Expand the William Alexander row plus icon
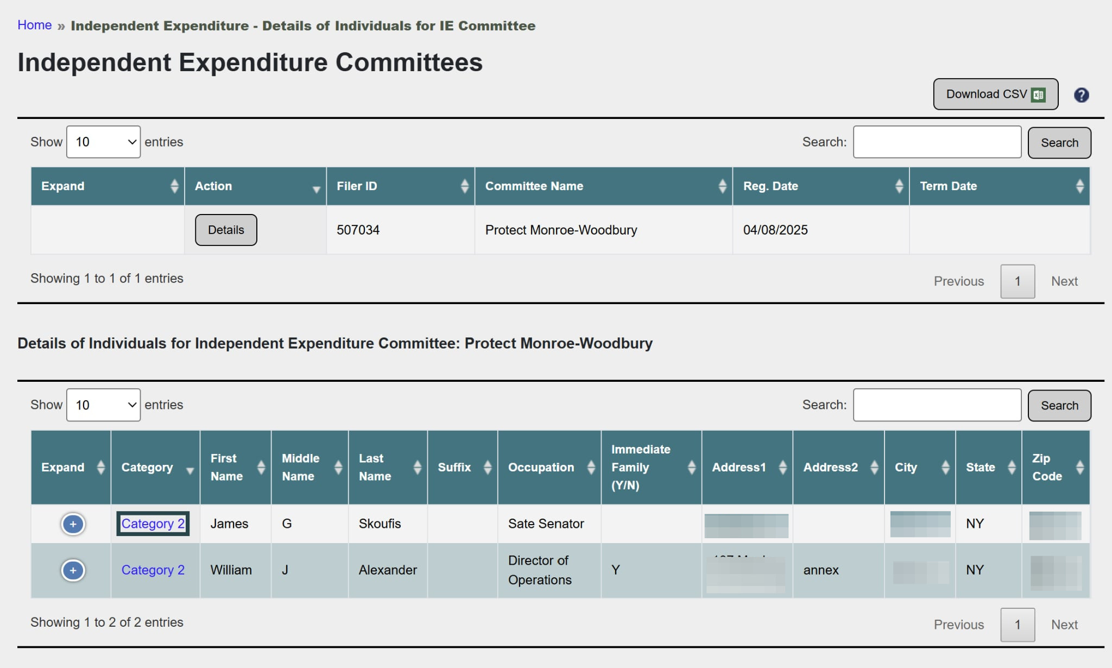Viewport: 1112px width, 668px height. [73, 570]
